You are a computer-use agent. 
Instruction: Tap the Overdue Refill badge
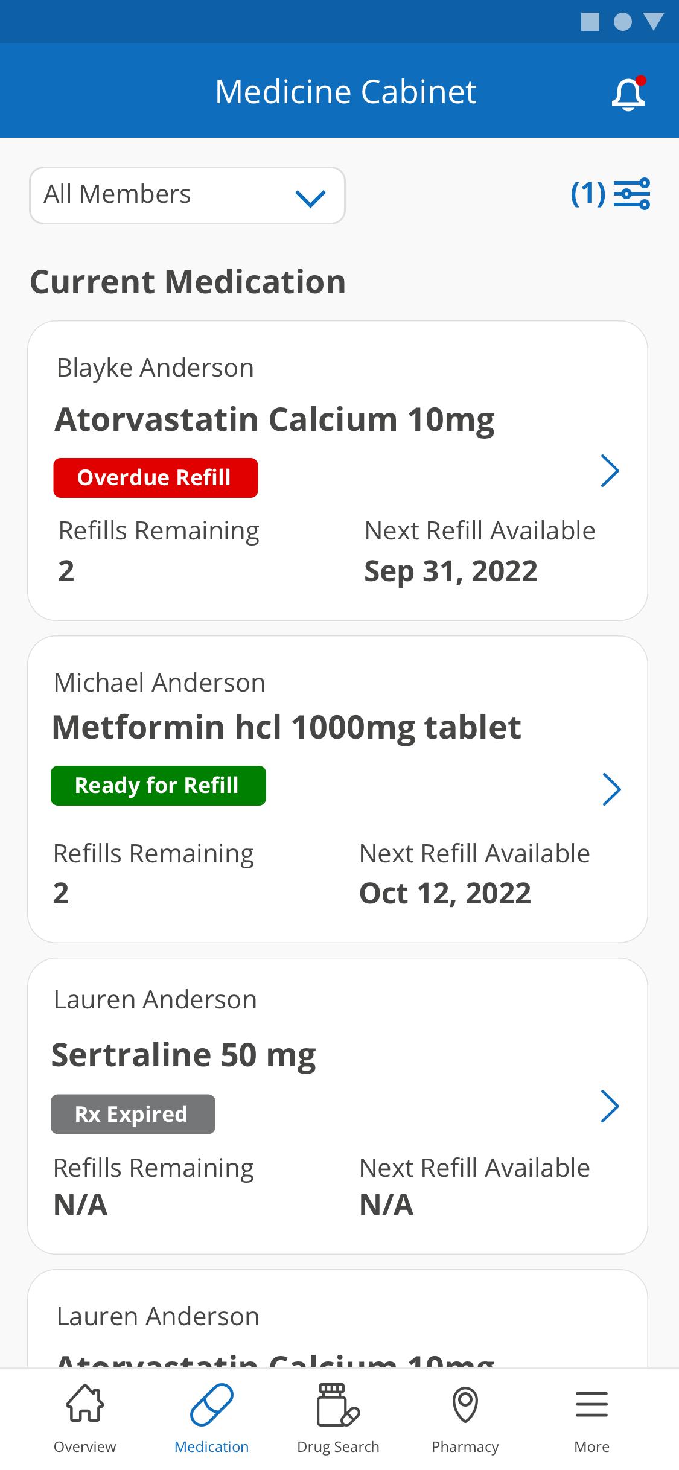point(156,478)
